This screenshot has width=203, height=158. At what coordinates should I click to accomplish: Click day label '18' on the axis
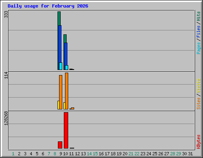coord(113,154)
